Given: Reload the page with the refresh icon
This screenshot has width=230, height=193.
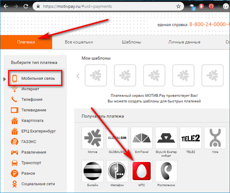Looking at the screenshot, I should tap(26, 6).
